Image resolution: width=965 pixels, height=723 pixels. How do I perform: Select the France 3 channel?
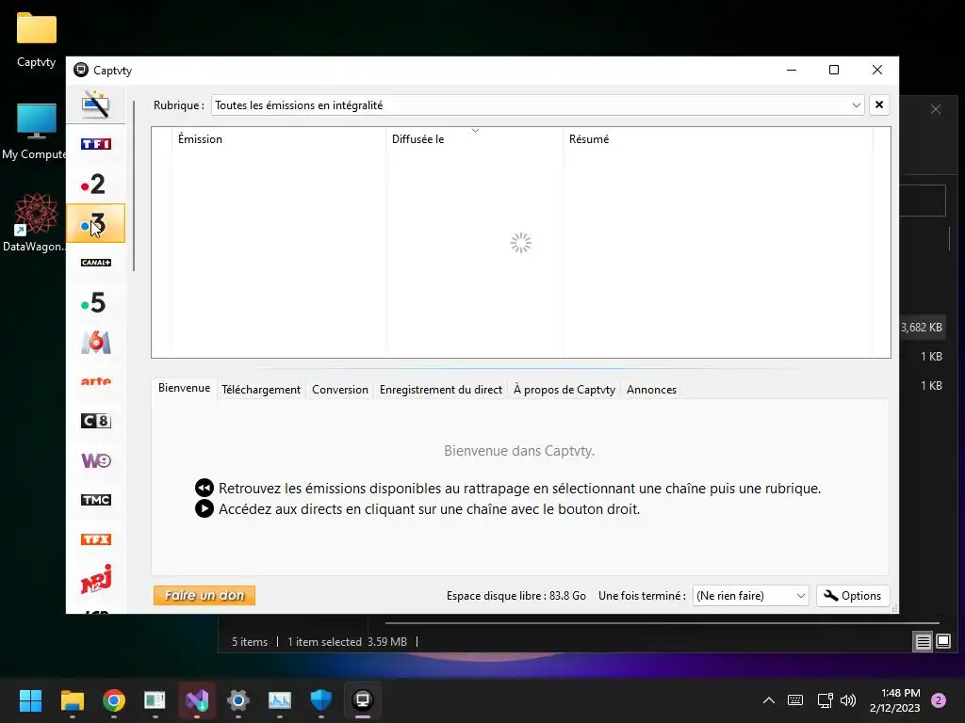pyautogui.click(x=95, y=223)
